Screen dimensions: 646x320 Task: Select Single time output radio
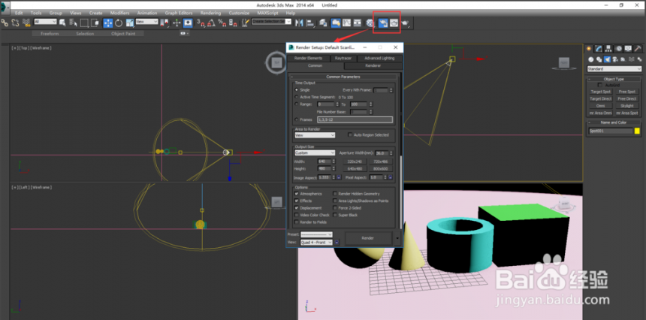[x=296, y=89]
